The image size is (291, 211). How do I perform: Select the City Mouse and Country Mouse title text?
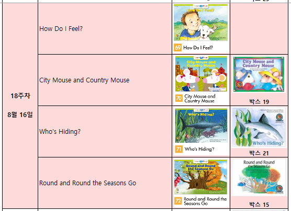(x=84, y=80)
